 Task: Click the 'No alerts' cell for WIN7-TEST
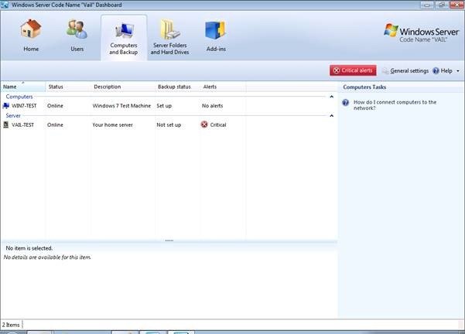tap(212, 106)
